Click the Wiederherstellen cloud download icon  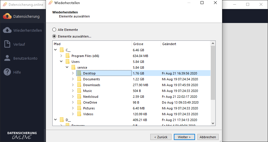[7, 30]
